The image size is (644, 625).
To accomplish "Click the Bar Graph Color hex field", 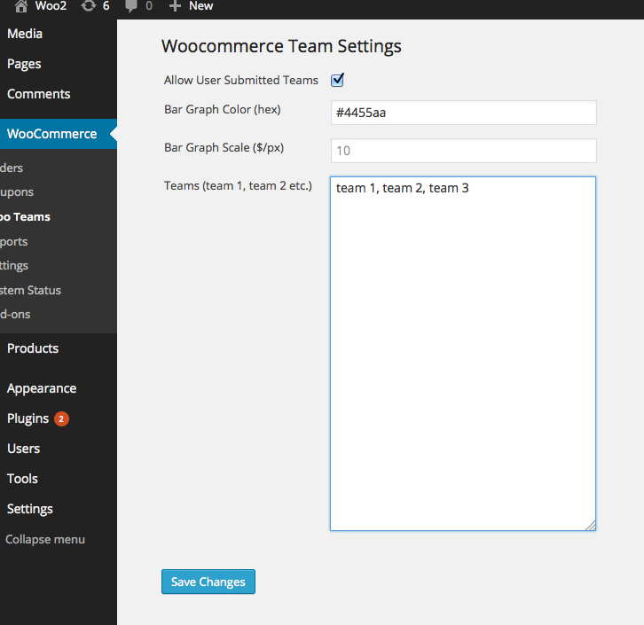I will (x=462, y=113).
